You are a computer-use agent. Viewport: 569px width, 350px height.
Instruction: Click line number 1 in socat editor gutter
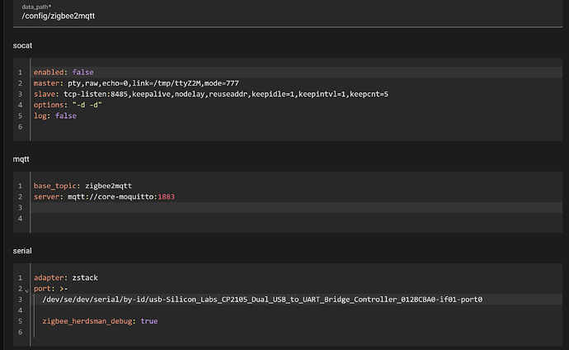click(x=19, y=73)
